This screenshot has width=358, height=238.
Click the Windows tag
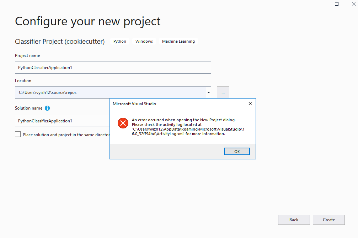coord(144,41)
